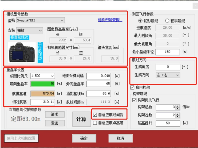Click the 发送 button
This screenshot has height=148, width=198.
coord(55,123)
